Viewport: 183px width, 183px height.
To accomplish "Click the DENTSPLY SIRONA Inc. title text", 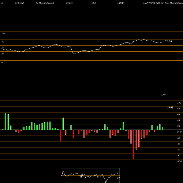I will pos(156,3).
